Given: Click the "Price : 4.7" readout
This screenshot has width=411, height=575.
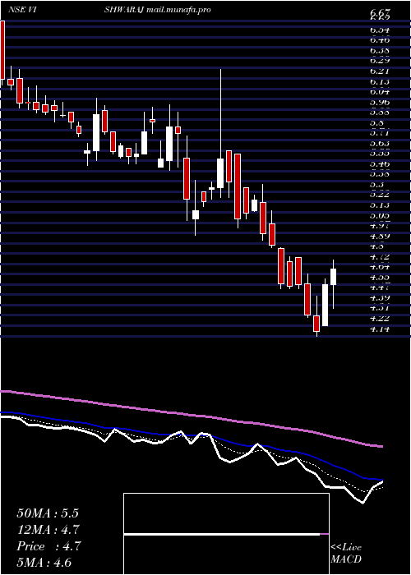Looking at the screenshot, I should (x=48, y=546).
